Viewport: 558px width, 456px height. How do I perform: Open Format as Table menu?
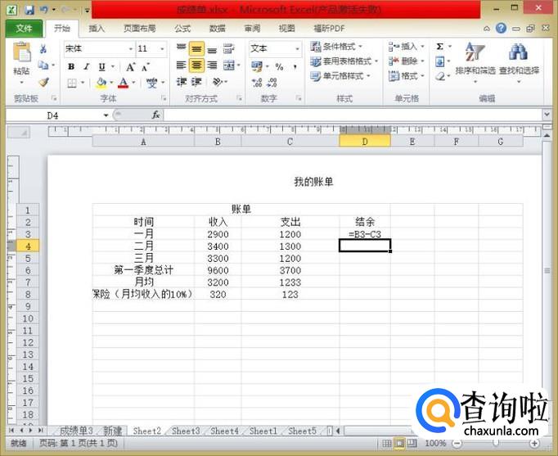344,61
